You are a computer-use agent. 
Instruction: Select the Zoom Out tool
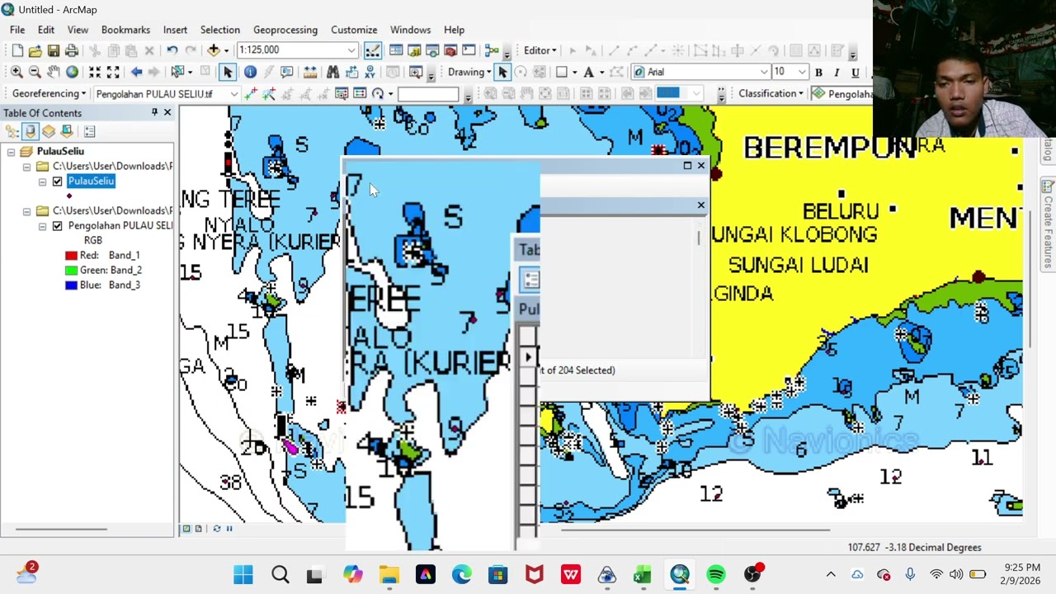tap(35, 72)
